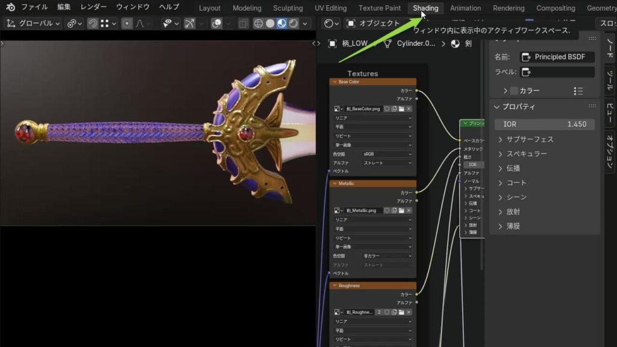The image size is (617, 347).
Task: Open the オブジェクト shader type dropdown
Action: coord(373,23)
